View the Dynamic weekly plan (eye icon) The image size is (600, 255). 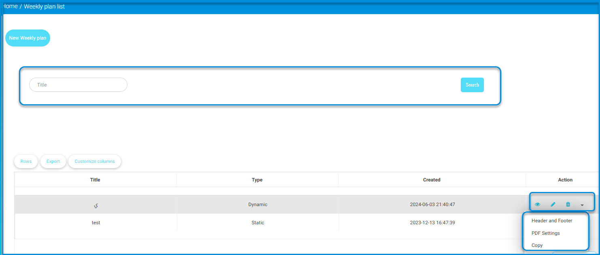[538, 204]
